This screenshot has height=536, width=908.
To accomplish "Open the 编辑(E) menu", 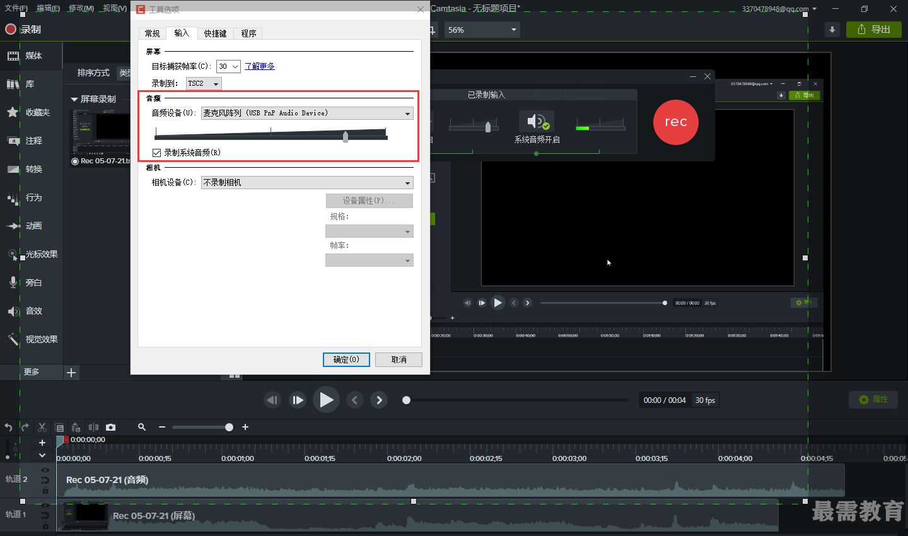I will coord(48,8).
